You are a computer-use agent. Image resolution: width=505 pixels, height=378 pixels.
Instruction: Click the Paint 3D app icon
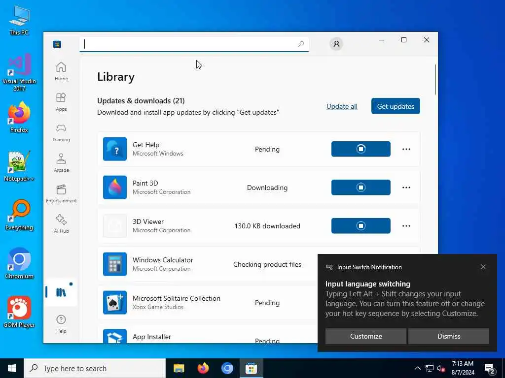115,188
